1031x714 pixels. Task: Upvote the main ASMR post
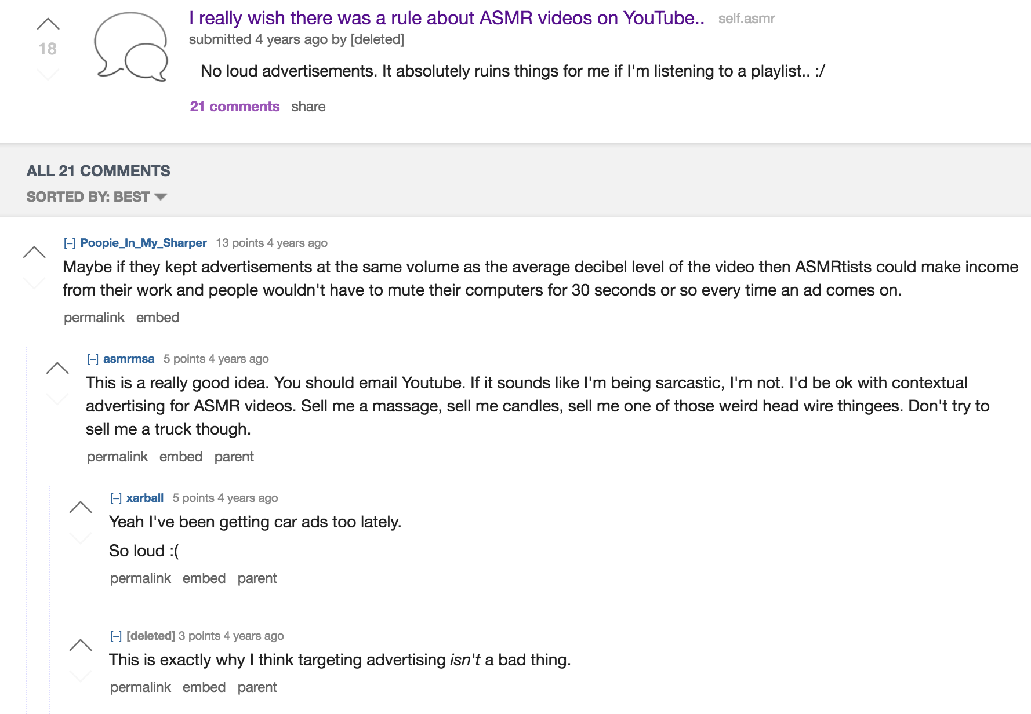pyautogui.click(x=48, y=24)
